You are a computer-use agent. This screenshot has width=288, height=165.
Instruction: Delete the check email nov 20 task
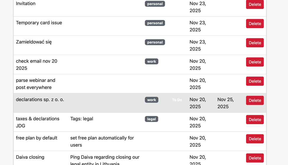pos(255,62)
